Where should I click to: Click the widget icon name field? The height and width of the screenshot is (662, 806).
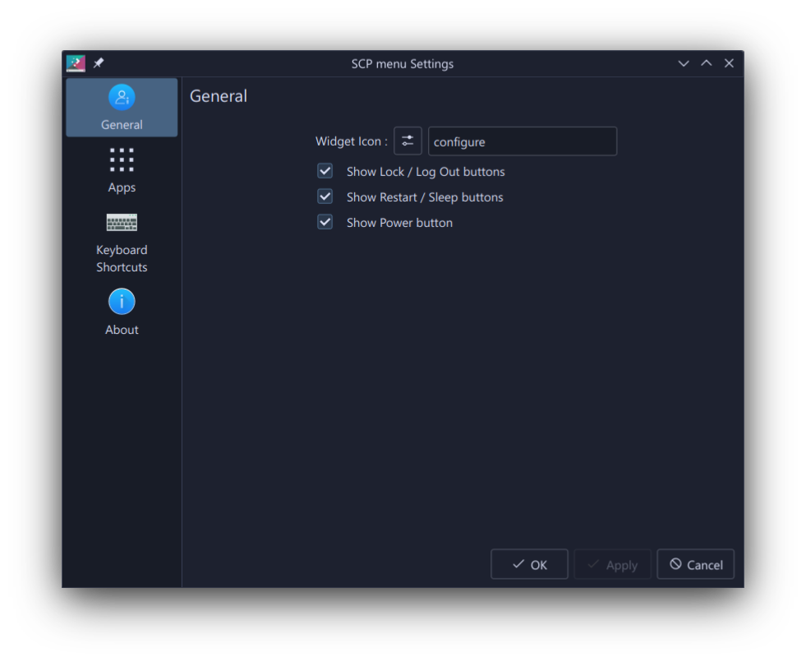[x=523, y=141]
